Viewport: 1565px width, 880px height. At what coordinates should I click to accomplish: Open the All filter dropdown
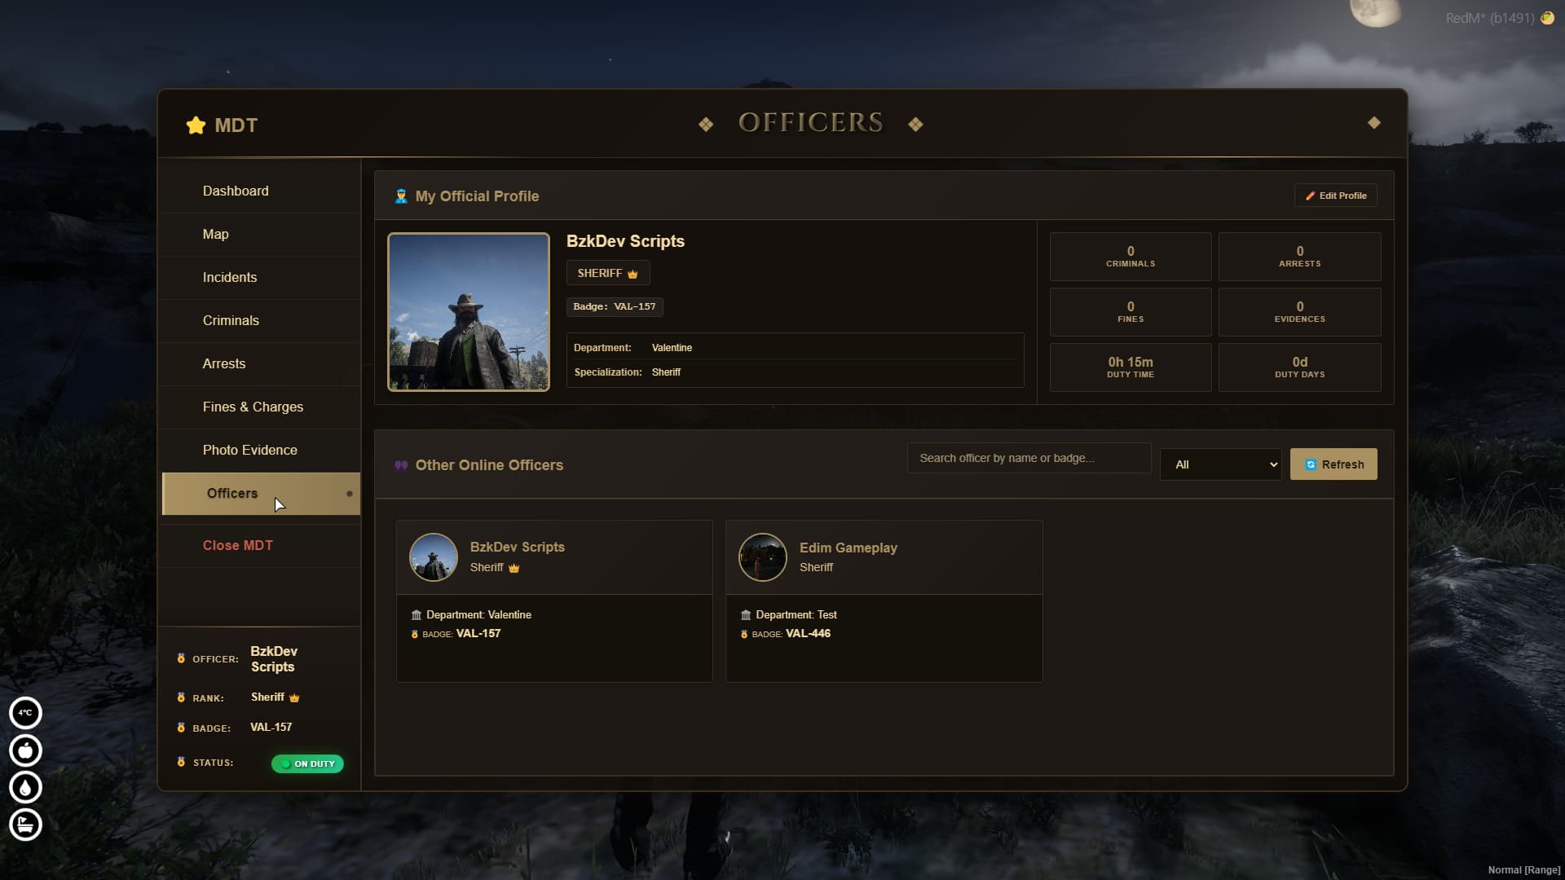pos(1220,464)
